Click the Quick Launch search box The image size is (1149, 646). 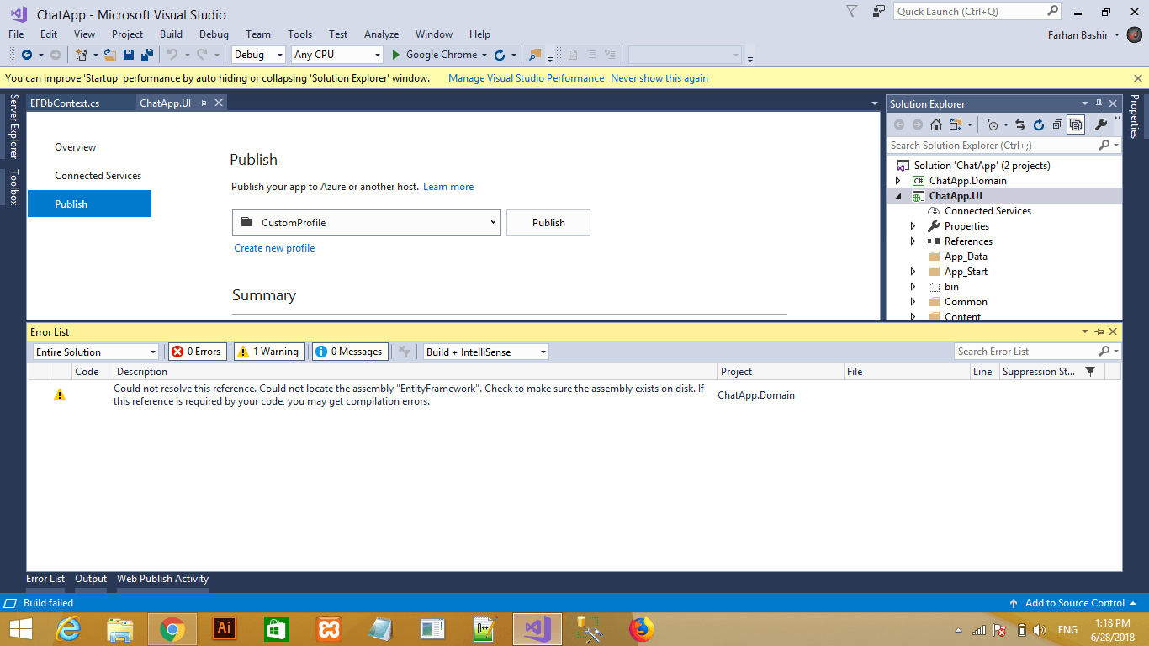pyautogui.click(x=979, y=12)
